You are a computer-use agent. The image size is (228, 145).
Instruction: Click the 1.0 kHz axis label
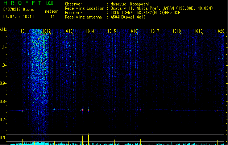[3, 65]
